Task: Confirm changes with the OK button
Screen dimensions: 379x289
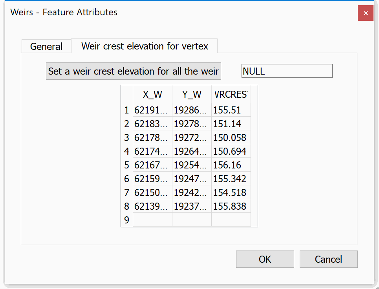Action: point(265,259)
